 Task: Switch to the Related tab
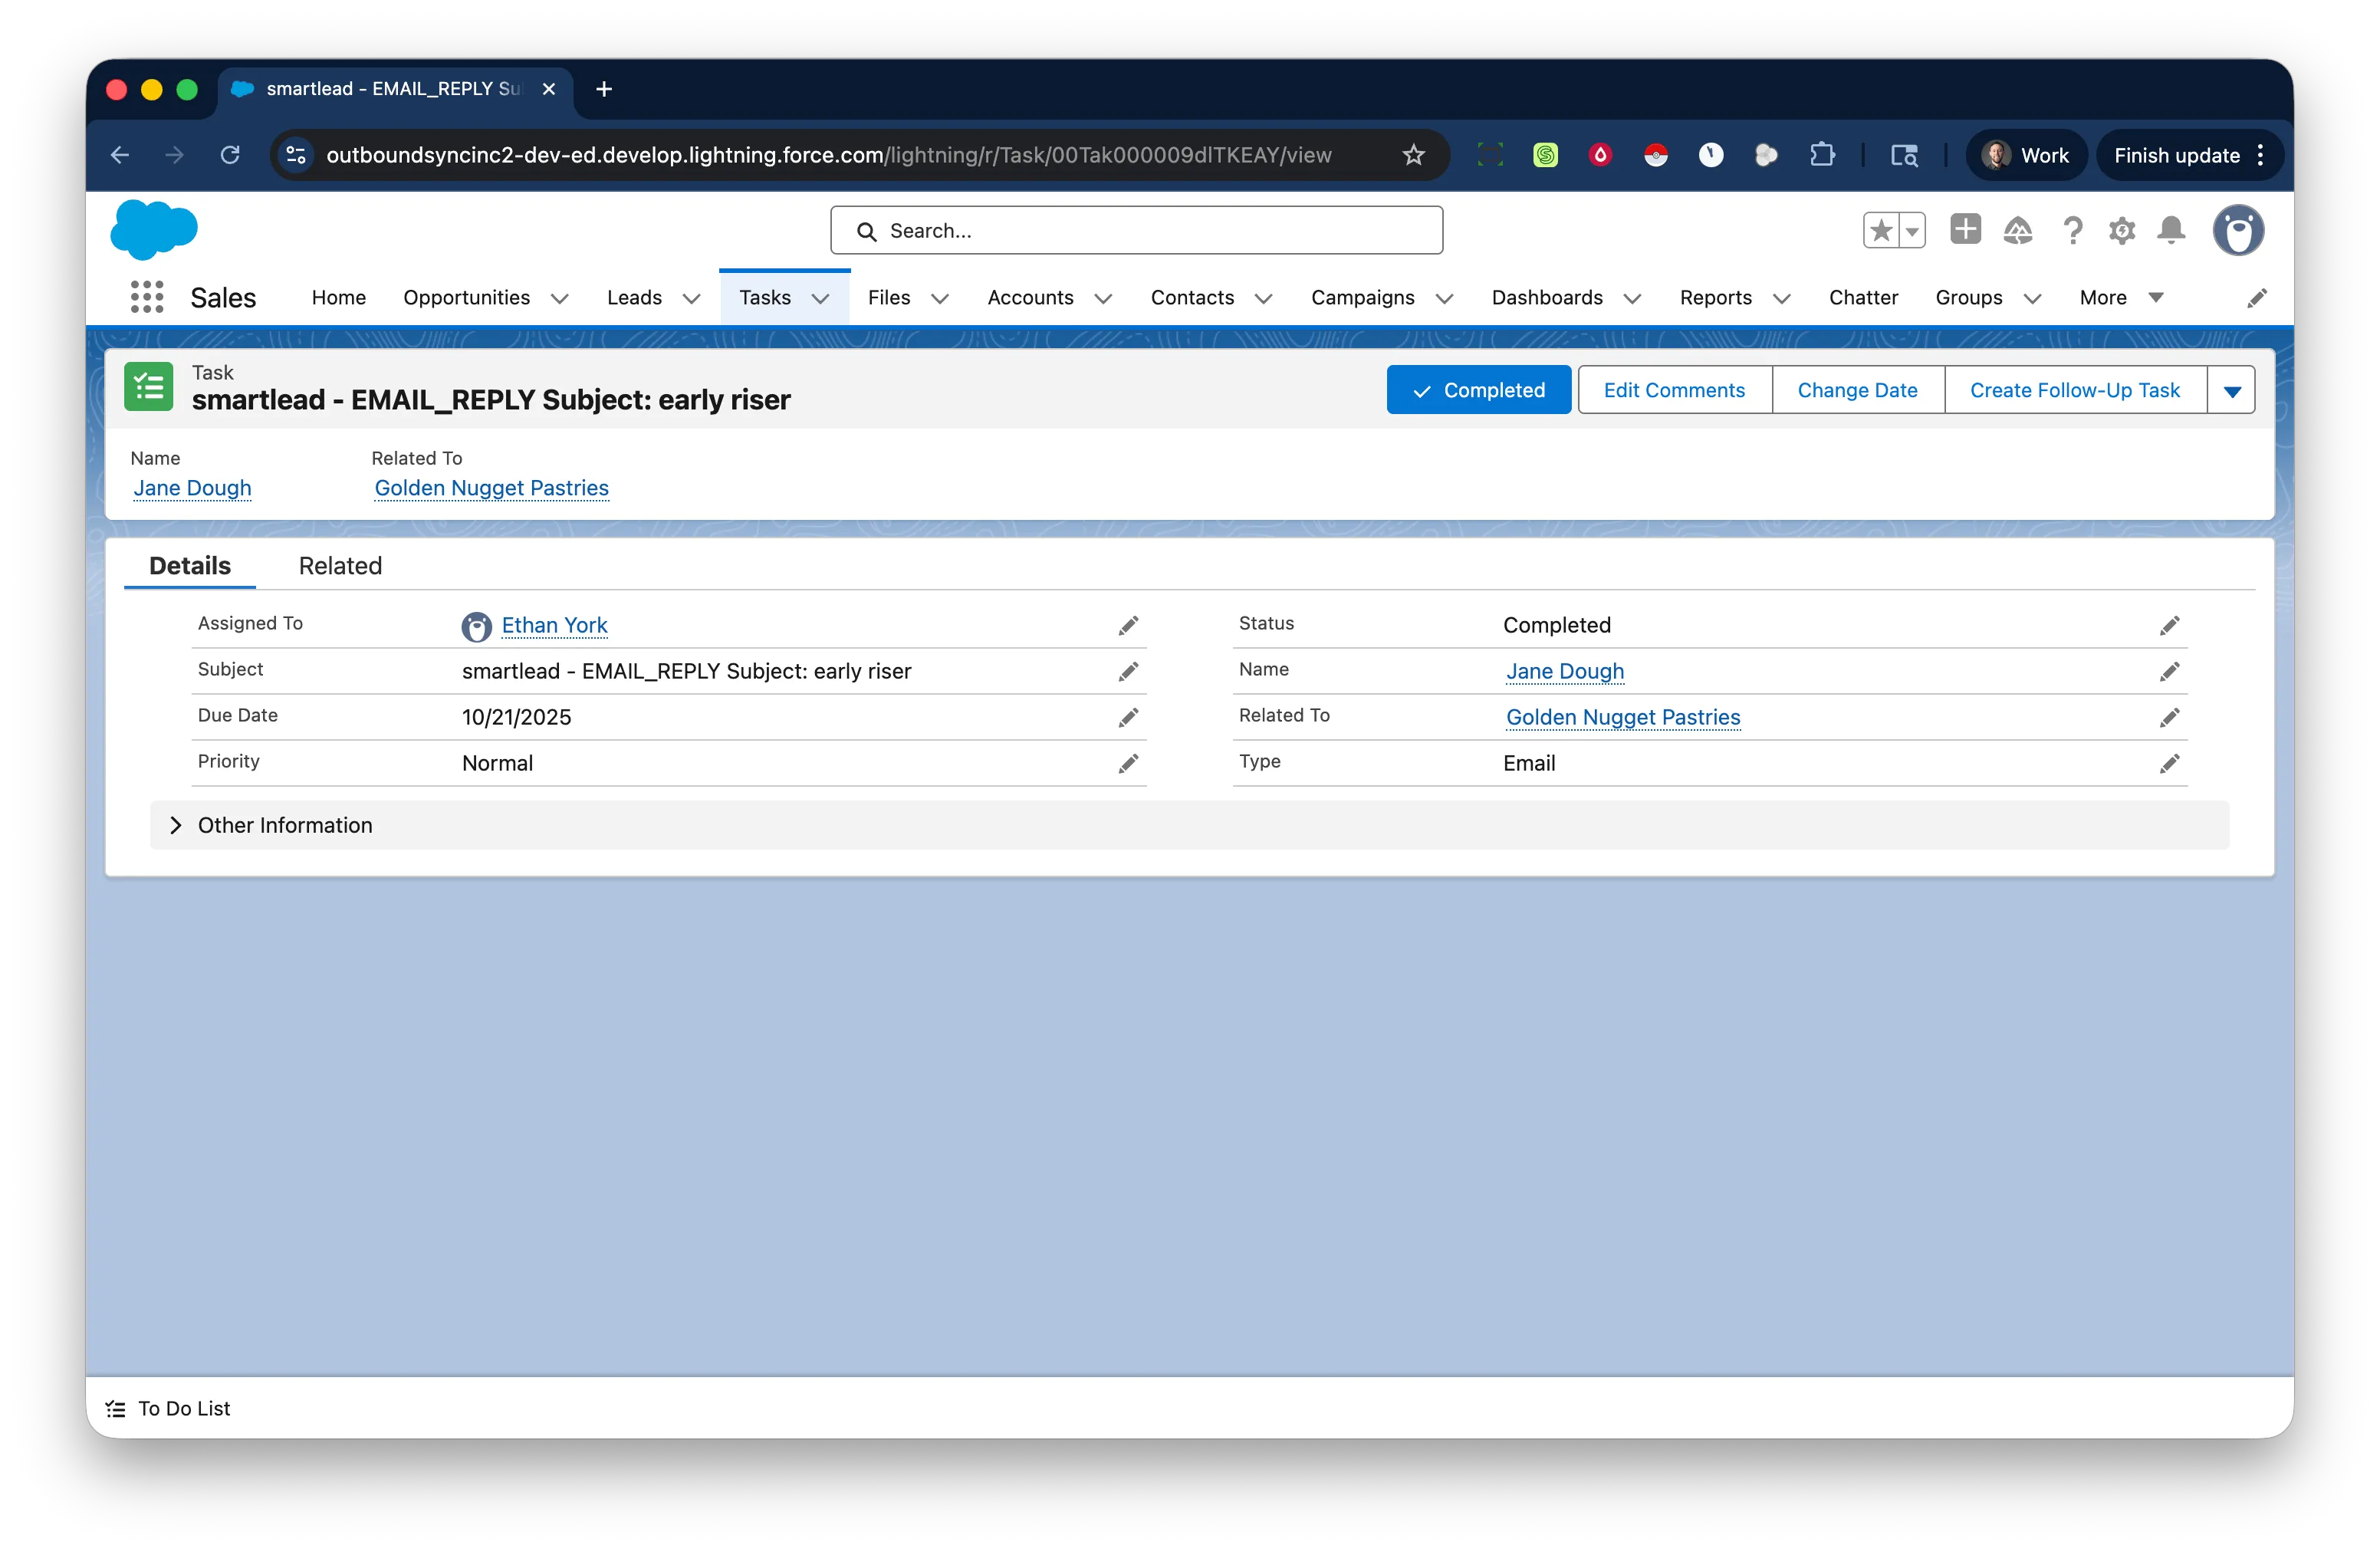[x=340, y=565]
